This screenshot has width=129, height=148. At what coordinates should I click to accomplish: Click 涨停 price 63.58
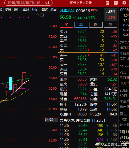click(82, 79)
